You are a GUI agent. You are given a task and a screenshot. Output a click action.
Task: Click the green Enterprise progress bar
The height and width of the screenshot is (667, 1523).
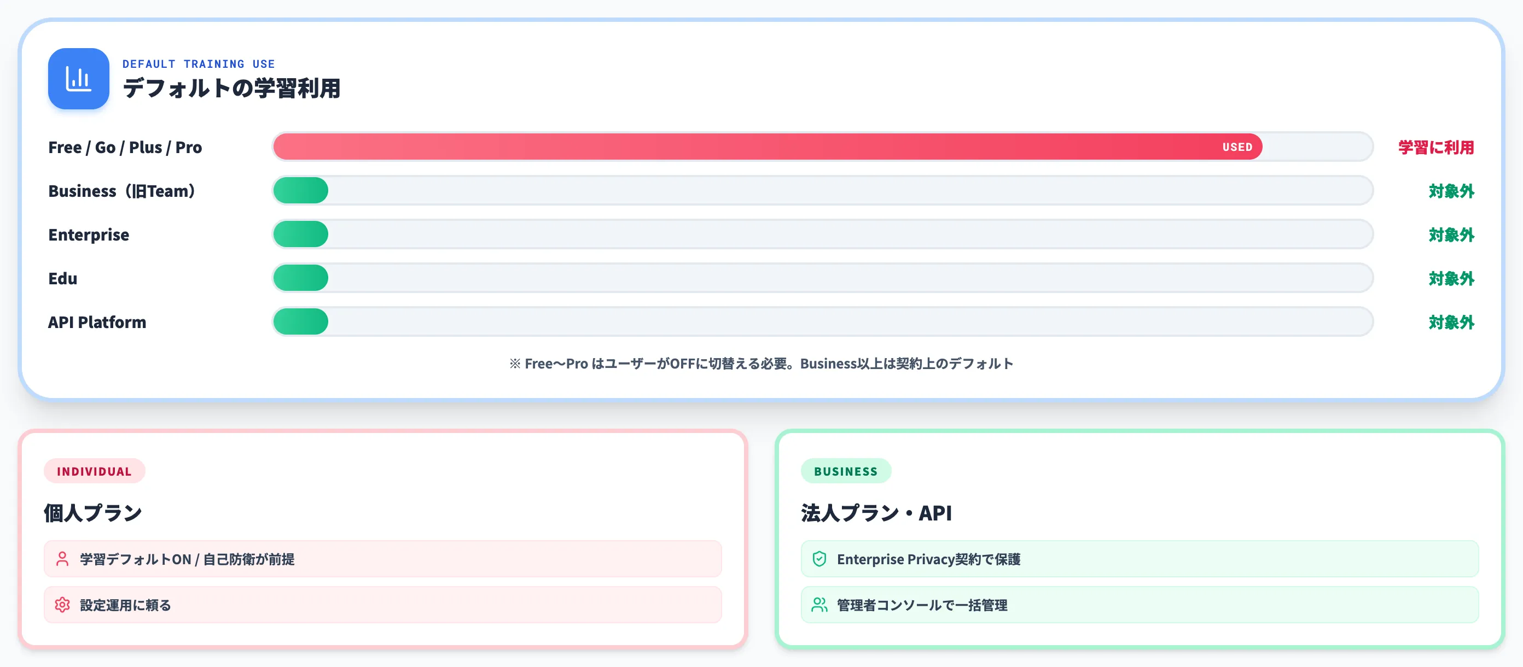pyautogui.click(x=301, y=234)
